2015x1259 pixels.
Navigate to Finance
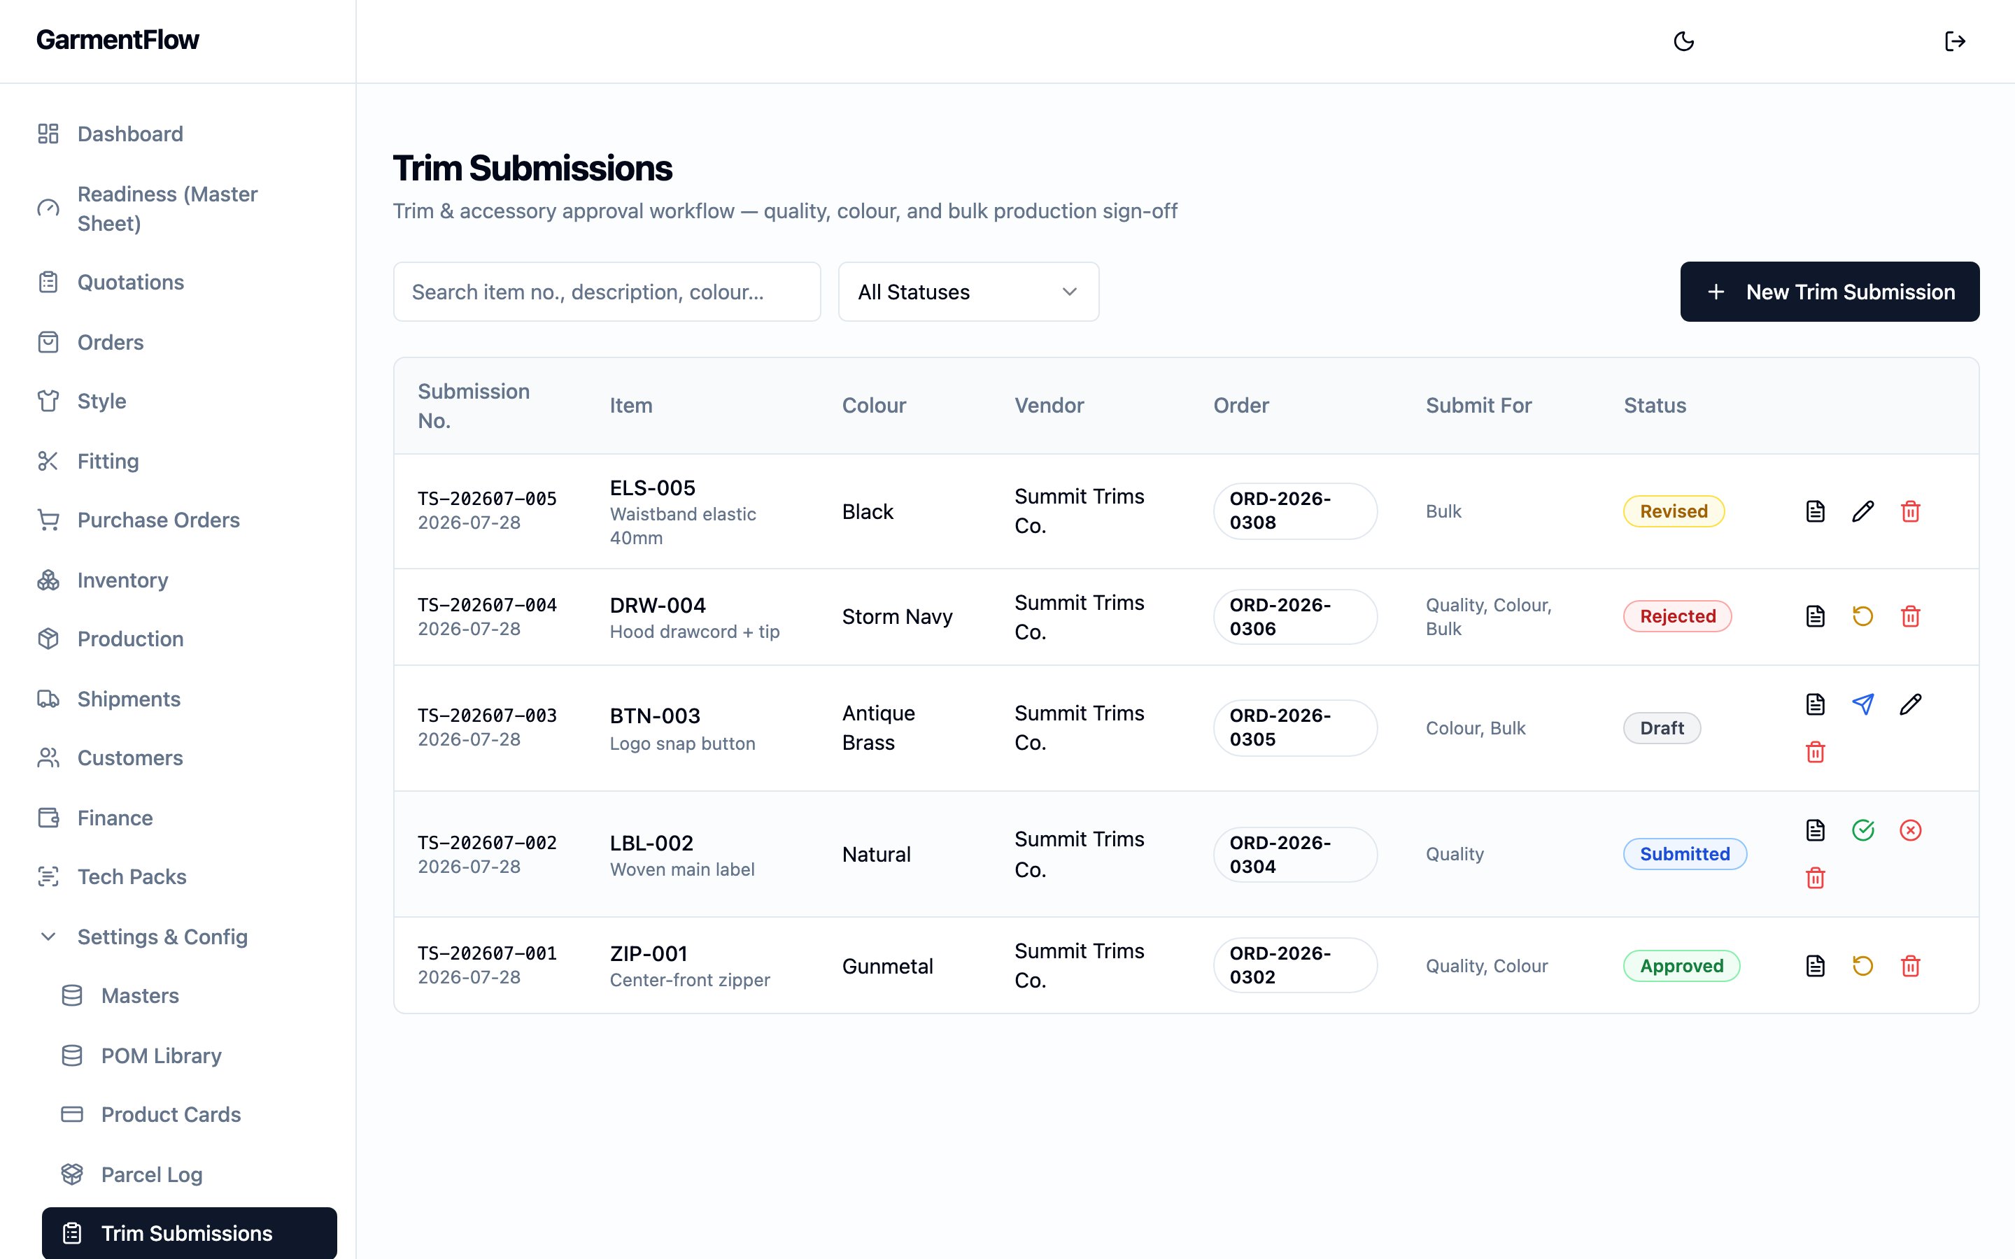click(178, 818)
